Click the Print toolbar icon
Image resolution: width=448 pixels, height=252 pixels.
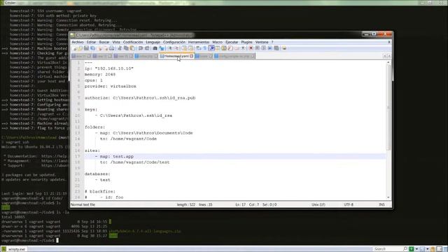(111, 48)
